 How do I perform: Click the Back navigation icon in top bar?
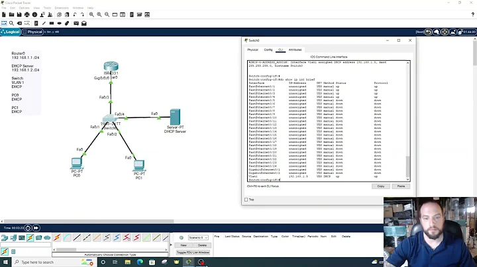pyautogui.click(x=429, y=32)
